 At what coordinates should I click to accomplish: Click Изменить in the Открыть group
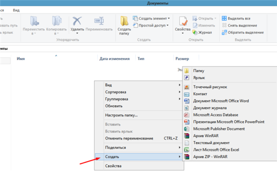pyautogui.click(x=204, y=25)
